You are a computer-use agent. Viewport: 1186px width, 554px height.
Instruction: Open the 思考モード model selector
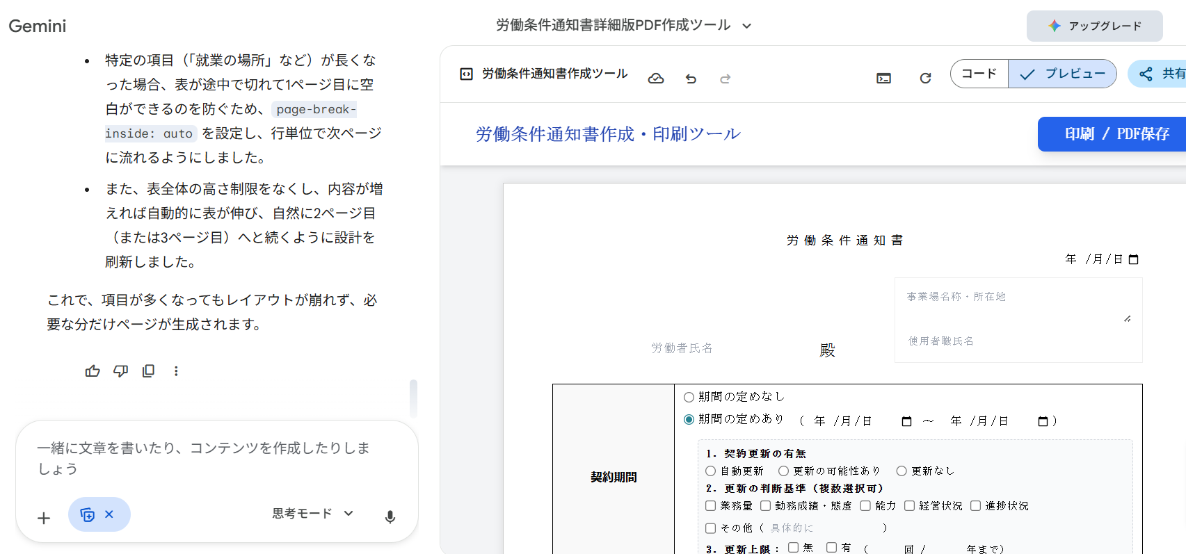click(313, 513)
